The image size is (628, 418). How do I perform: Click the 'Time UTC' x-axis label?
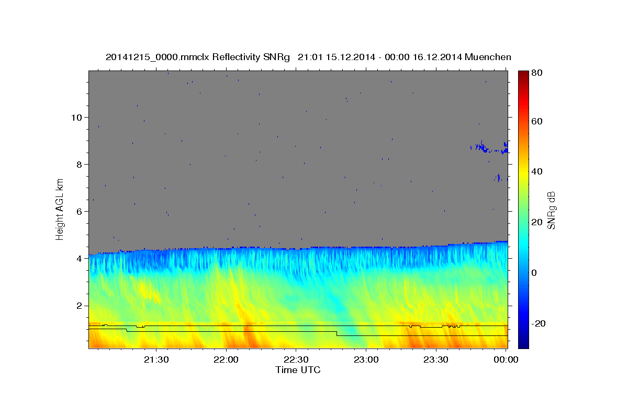click(x=298, y=370)
